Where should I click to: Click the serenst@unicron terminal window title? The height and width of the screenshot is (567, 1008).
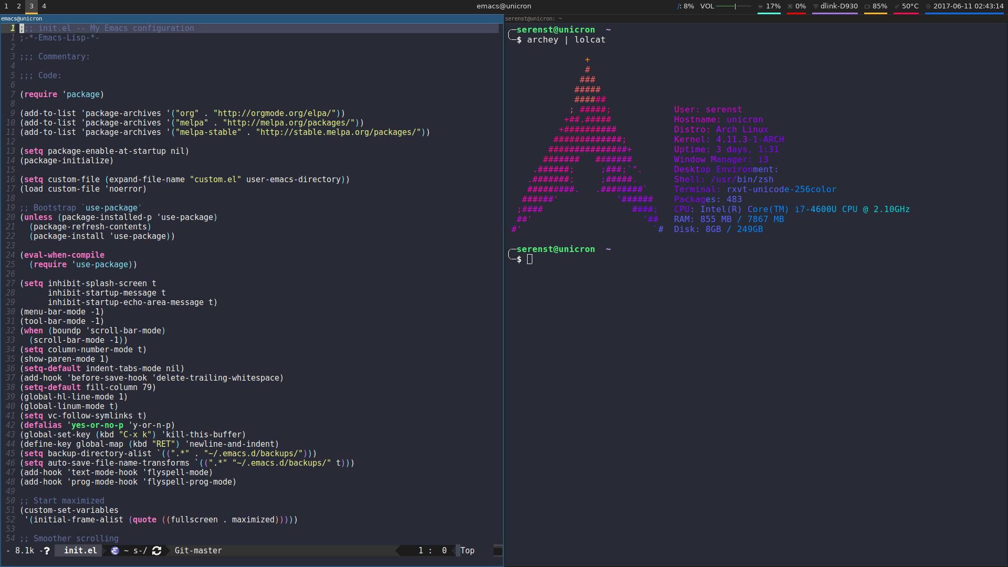[533, 19]
